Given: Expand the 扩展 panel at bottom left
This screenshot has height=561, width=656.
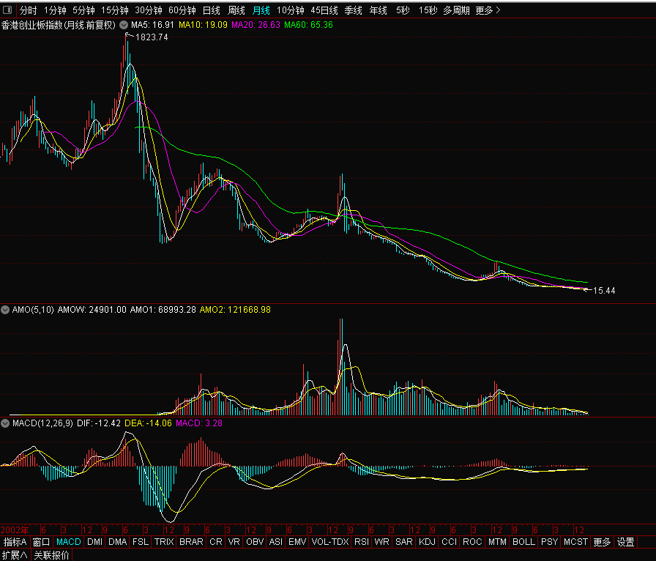Looking at the screenshot, I should [15, 555].
